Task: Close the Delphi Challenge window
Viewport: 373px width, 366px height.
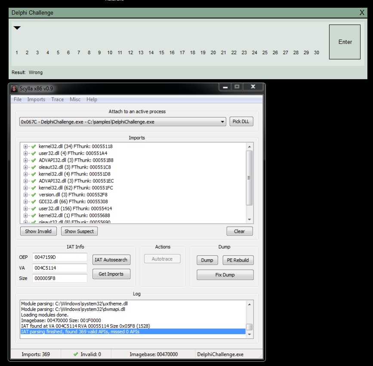Action: pos(362,12)
